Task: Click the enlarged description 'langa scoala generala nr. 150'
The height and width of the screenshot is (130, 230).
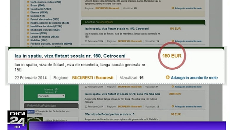Action: pyautogui.click(x=80, y=67)
